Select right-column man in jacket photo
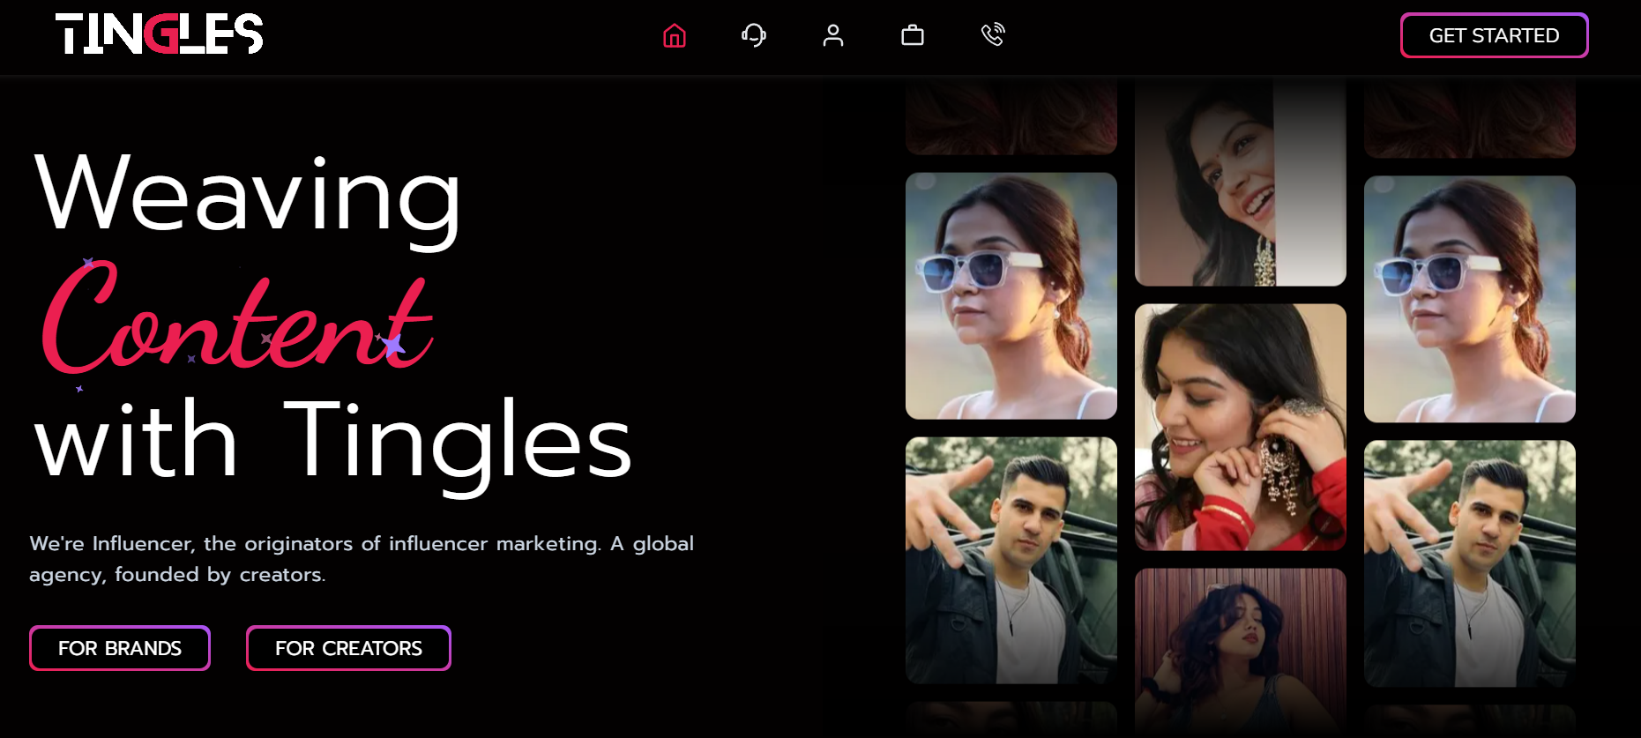Viewport: 1641px width, 738px height. 1470,563
